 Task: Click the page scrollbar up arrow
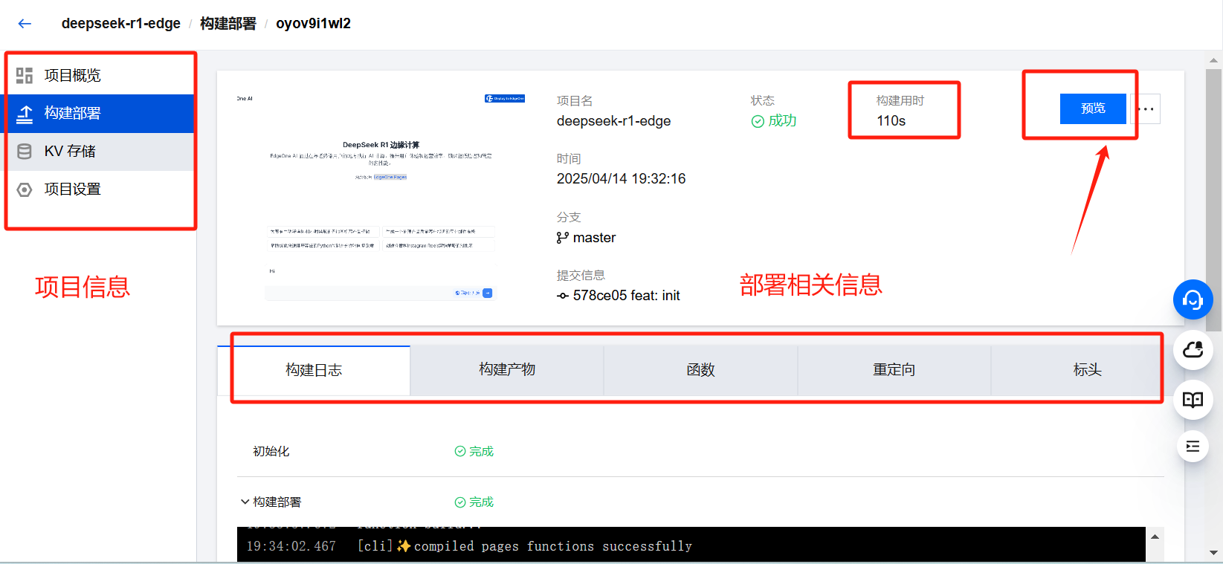[1213, 59]
